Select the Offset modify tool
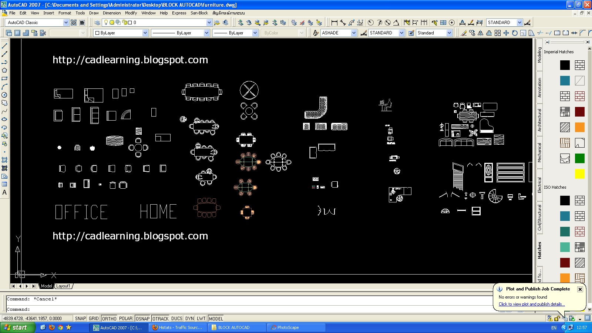Viewport: 592px width, 333px height. coord(489,33)
